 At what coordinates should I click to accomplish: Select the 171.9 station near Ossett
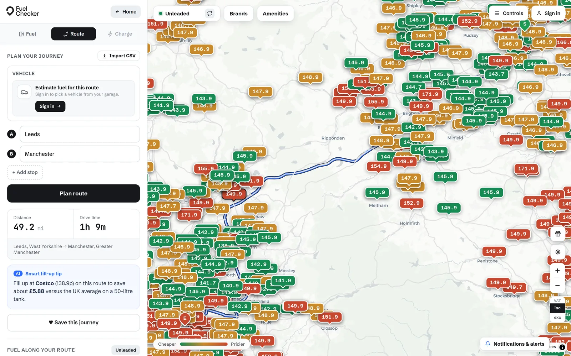(x=526, y=169)
